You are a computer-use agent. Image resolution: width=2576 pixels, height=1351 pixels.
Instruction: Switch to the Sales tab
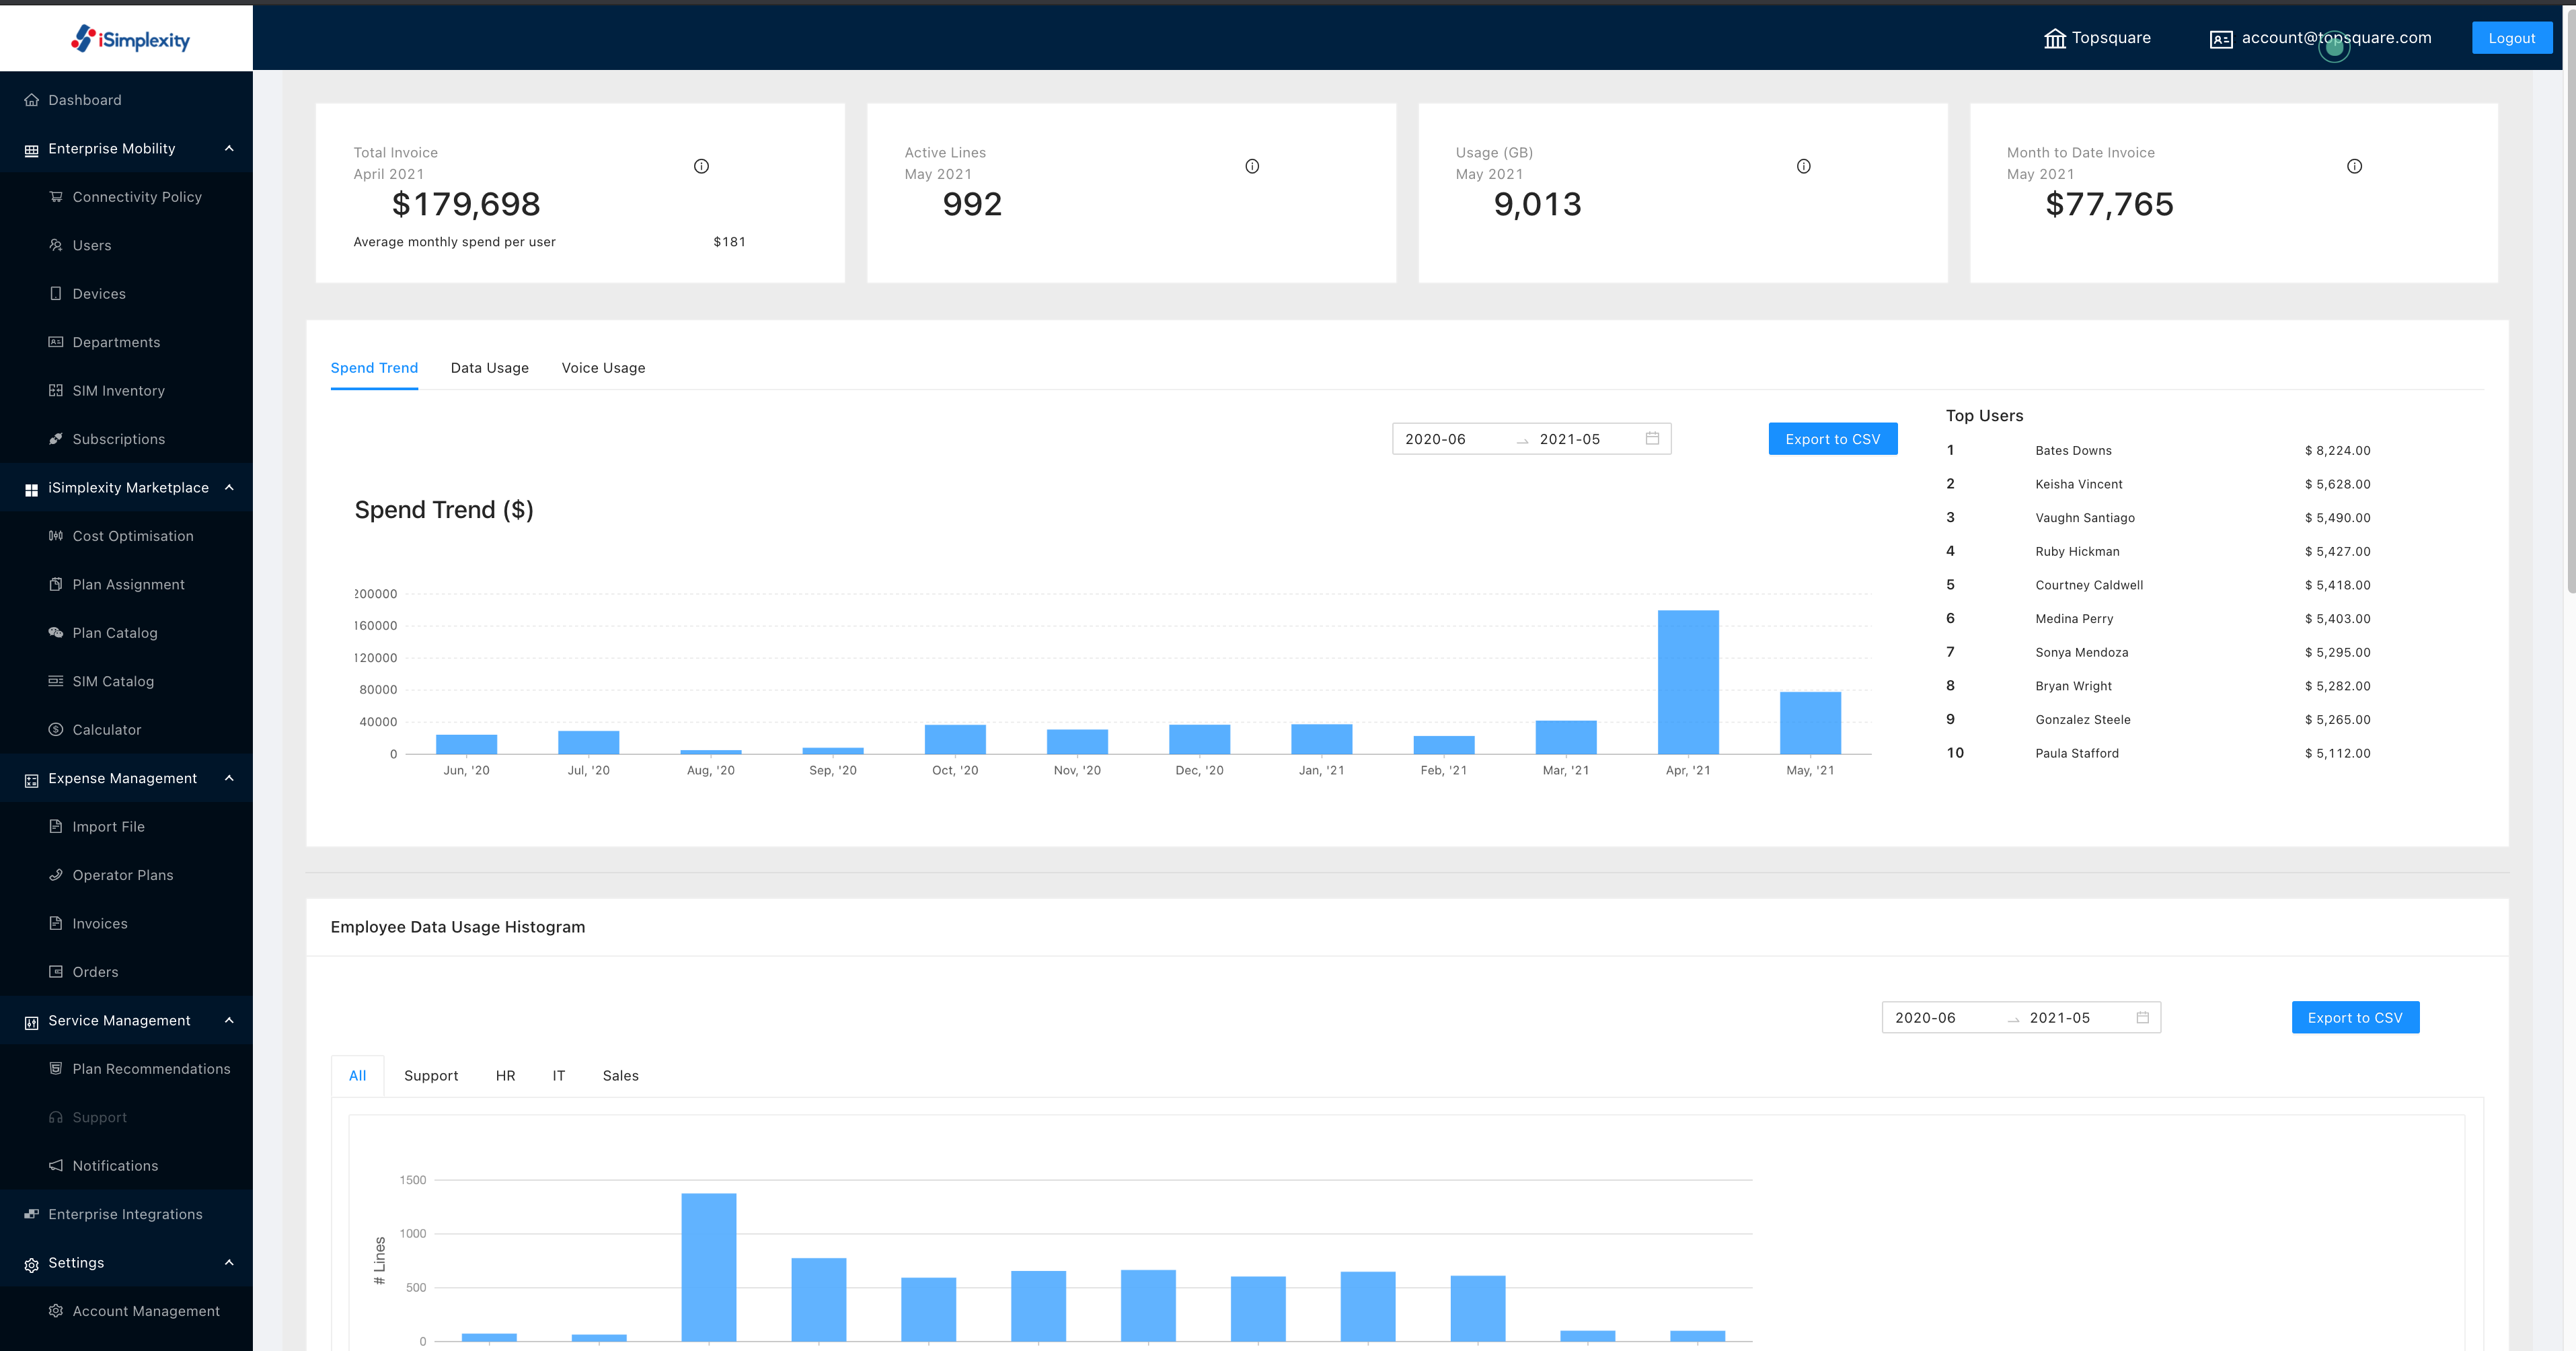pos(620,1075)
